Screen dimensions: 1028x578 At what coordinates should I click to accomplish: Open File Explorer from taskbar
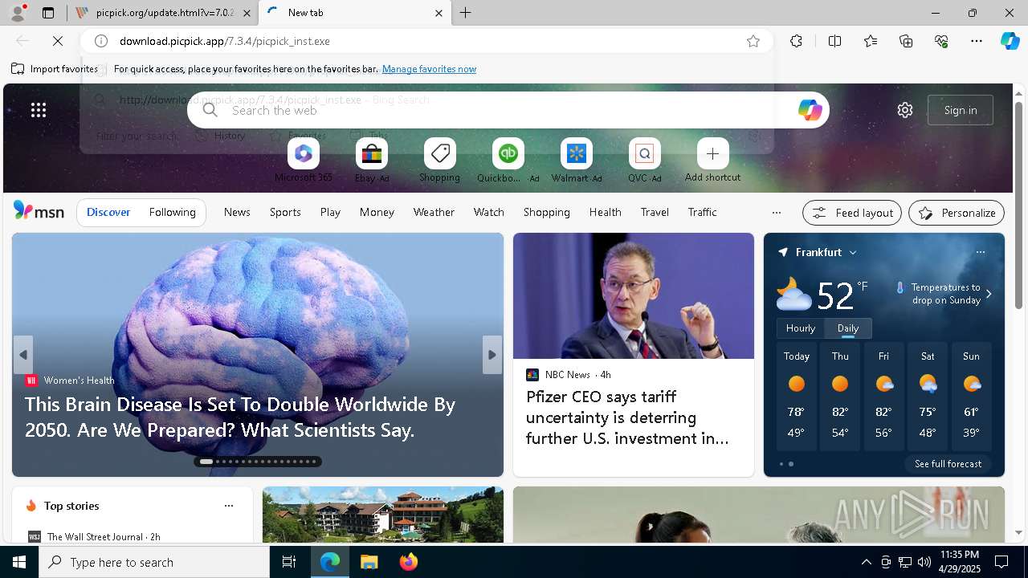(x=369, y=562)
